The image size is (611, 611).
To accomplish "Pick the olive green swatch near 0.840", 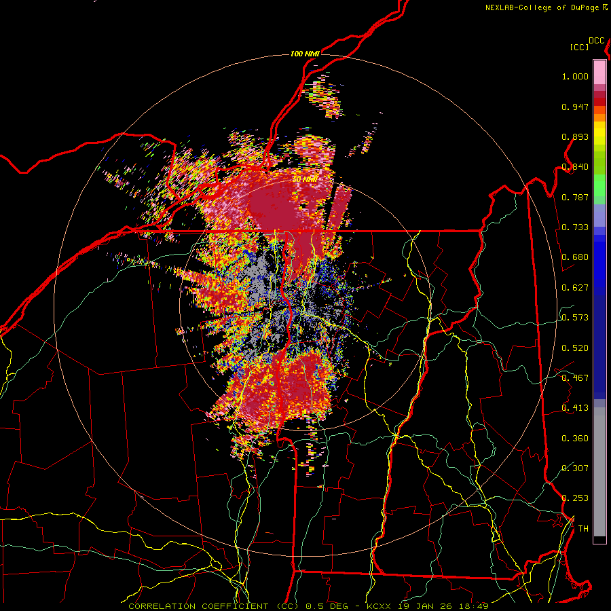I will coord(599,163).
